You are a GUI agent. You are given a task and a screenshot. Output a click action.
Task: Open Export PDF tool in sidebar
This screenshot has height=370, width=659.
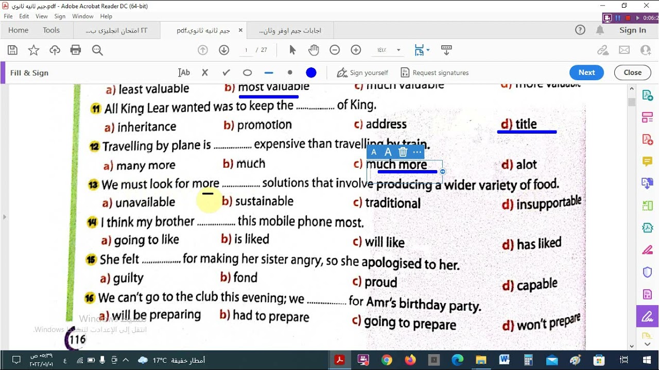tap(647, 95)
